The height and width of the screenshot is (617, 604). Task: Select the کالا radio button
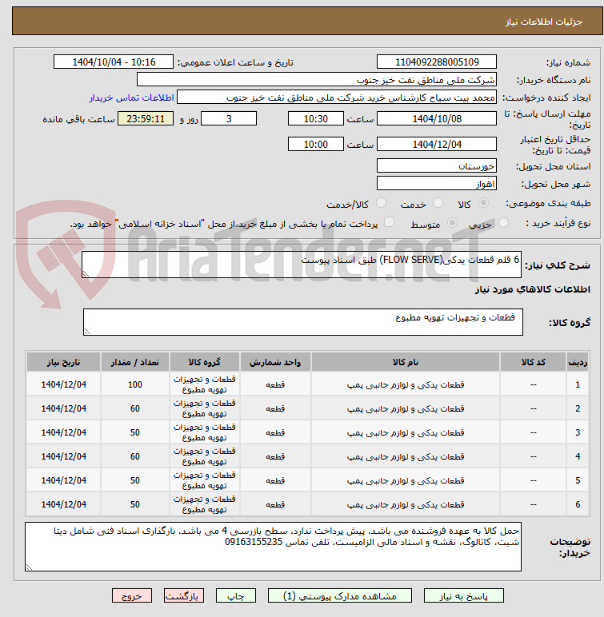(x=483, y=203)
